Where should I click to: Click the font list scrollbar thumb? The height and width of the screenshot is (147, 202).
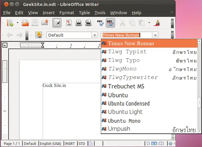click(199, 103)
